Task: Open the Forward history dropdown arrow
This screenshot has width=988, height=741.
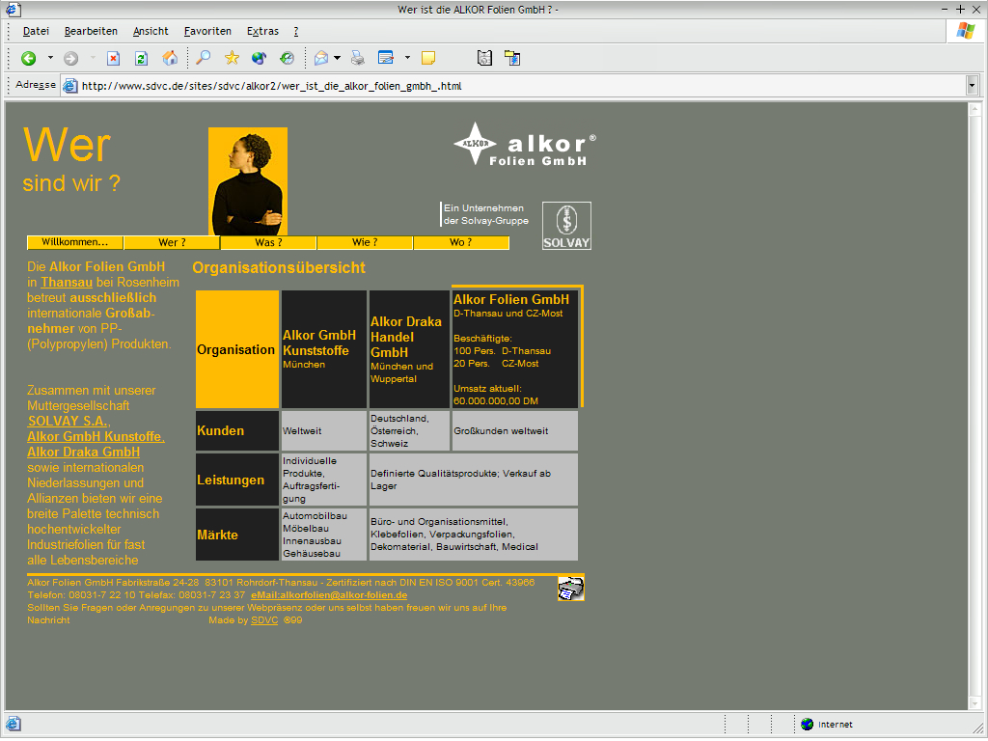Action: pyautogui.click(x=93, y=59)
